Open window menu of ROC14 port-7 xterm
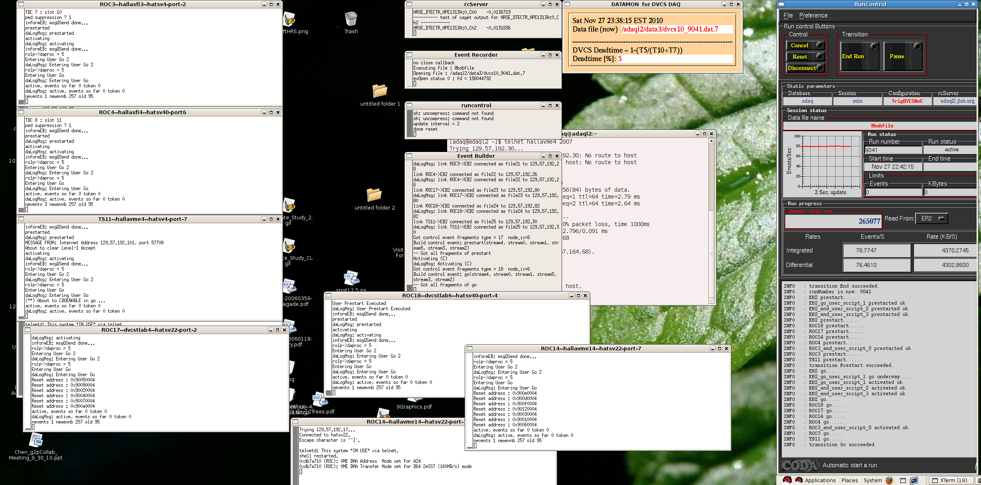This screenshot has width=981, height=485. [469, 348]
